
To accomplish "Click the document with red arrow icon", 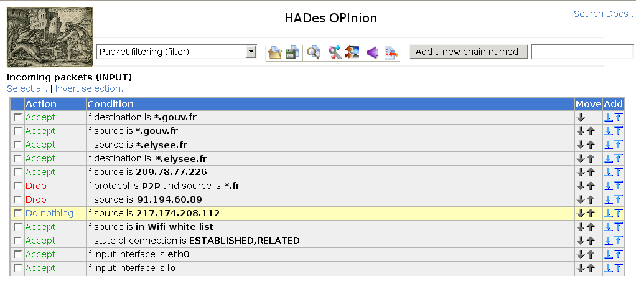I will 391,52.
